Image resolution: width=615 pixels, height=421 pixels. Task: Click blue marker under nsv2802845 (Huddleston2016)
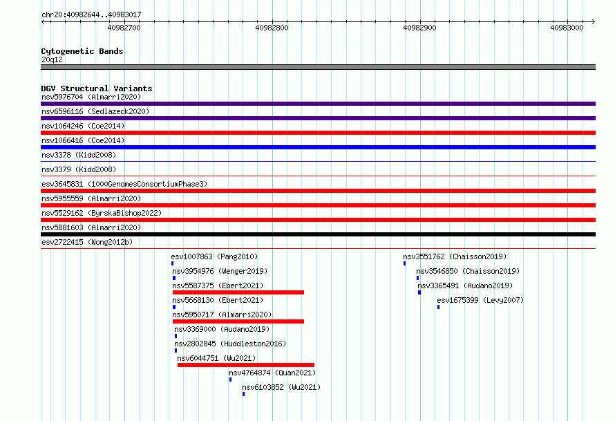(176, 350)
